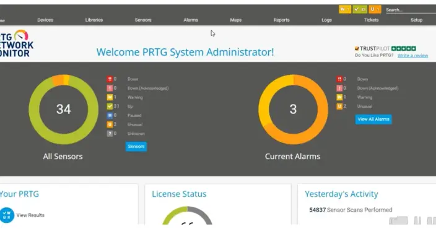
Task: Click the Yesterday's Activity heading
Action: pos(341,194)
